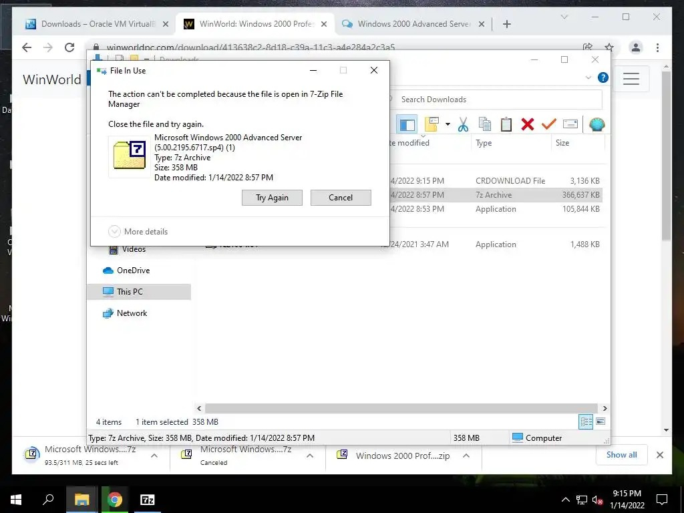Open options chevron for Windows 2000 Prof zip
This screenshot has height=513, width=684.
click(x=466, y=456)
